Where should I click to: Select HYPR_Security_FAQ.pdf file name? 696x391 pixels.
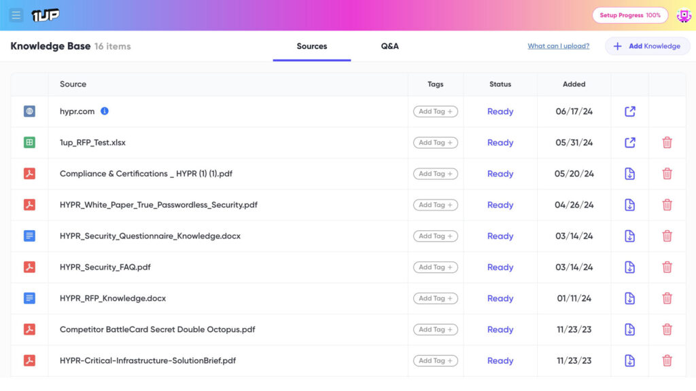[105, 267]
